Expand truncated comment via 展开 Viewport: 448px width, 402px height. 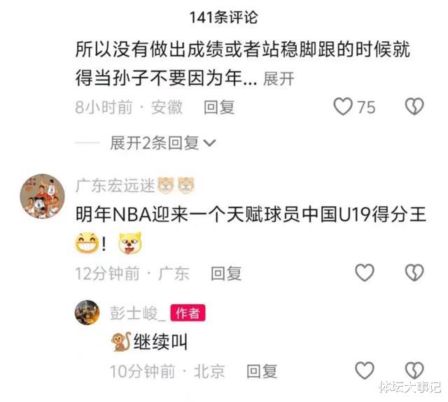[x=279, y=79]
